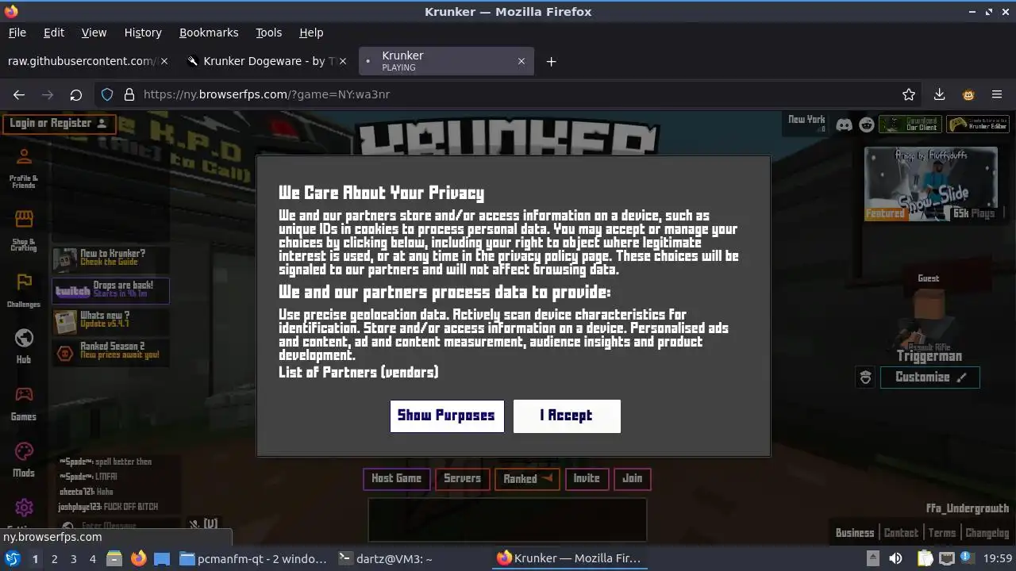The image size is (1016, 571).
Task: Open the Whats new update banner
Action: point(110,320)
